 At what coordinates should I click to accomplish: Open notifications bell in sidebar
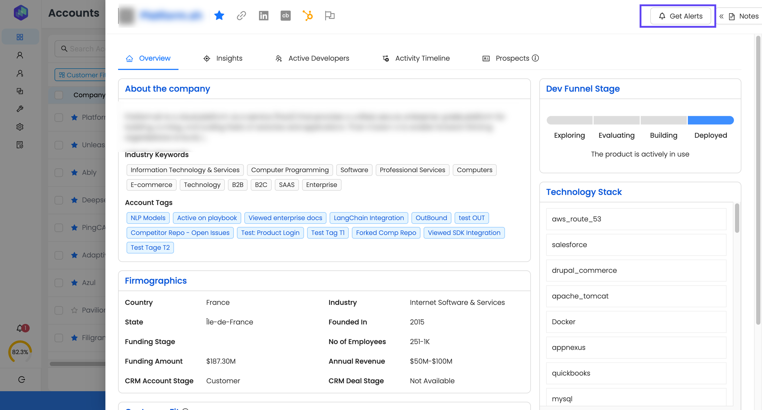[20, 328]
